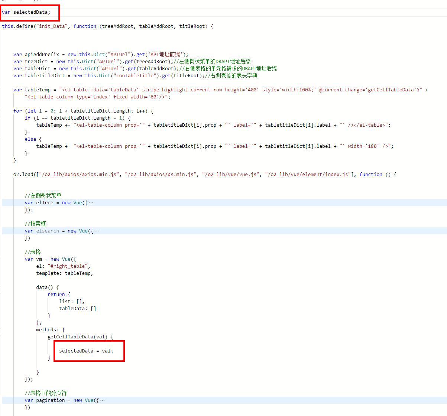Click the 'var selectedData;' declaration line
This screenshot has width=447, height=416.
point(26,12)
